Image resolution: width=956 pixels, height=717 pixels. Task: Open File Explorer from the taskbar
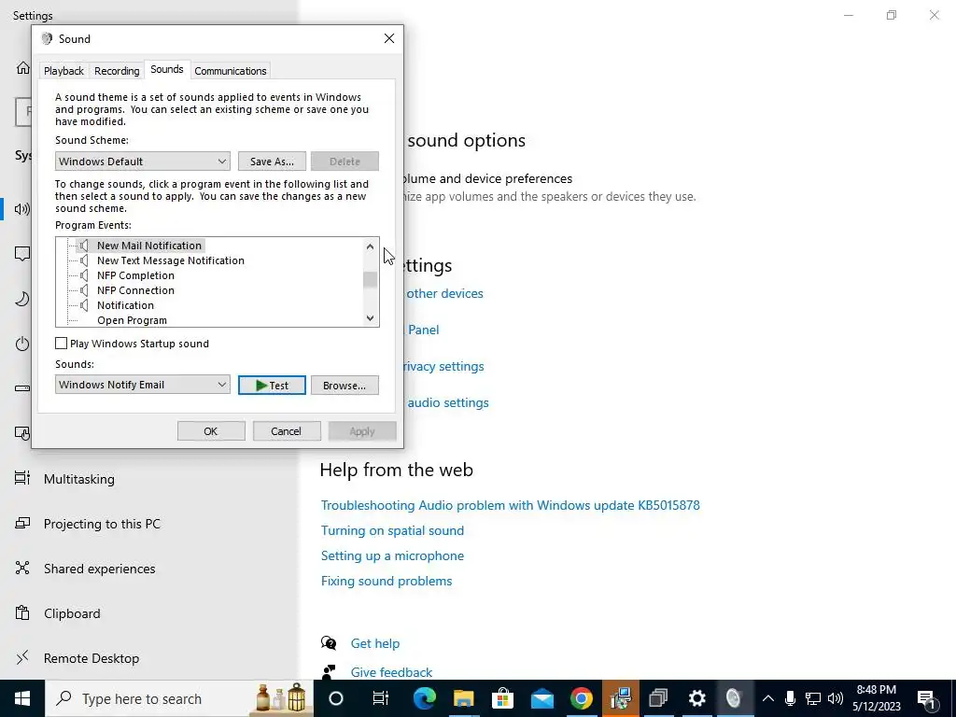point(463,698)
